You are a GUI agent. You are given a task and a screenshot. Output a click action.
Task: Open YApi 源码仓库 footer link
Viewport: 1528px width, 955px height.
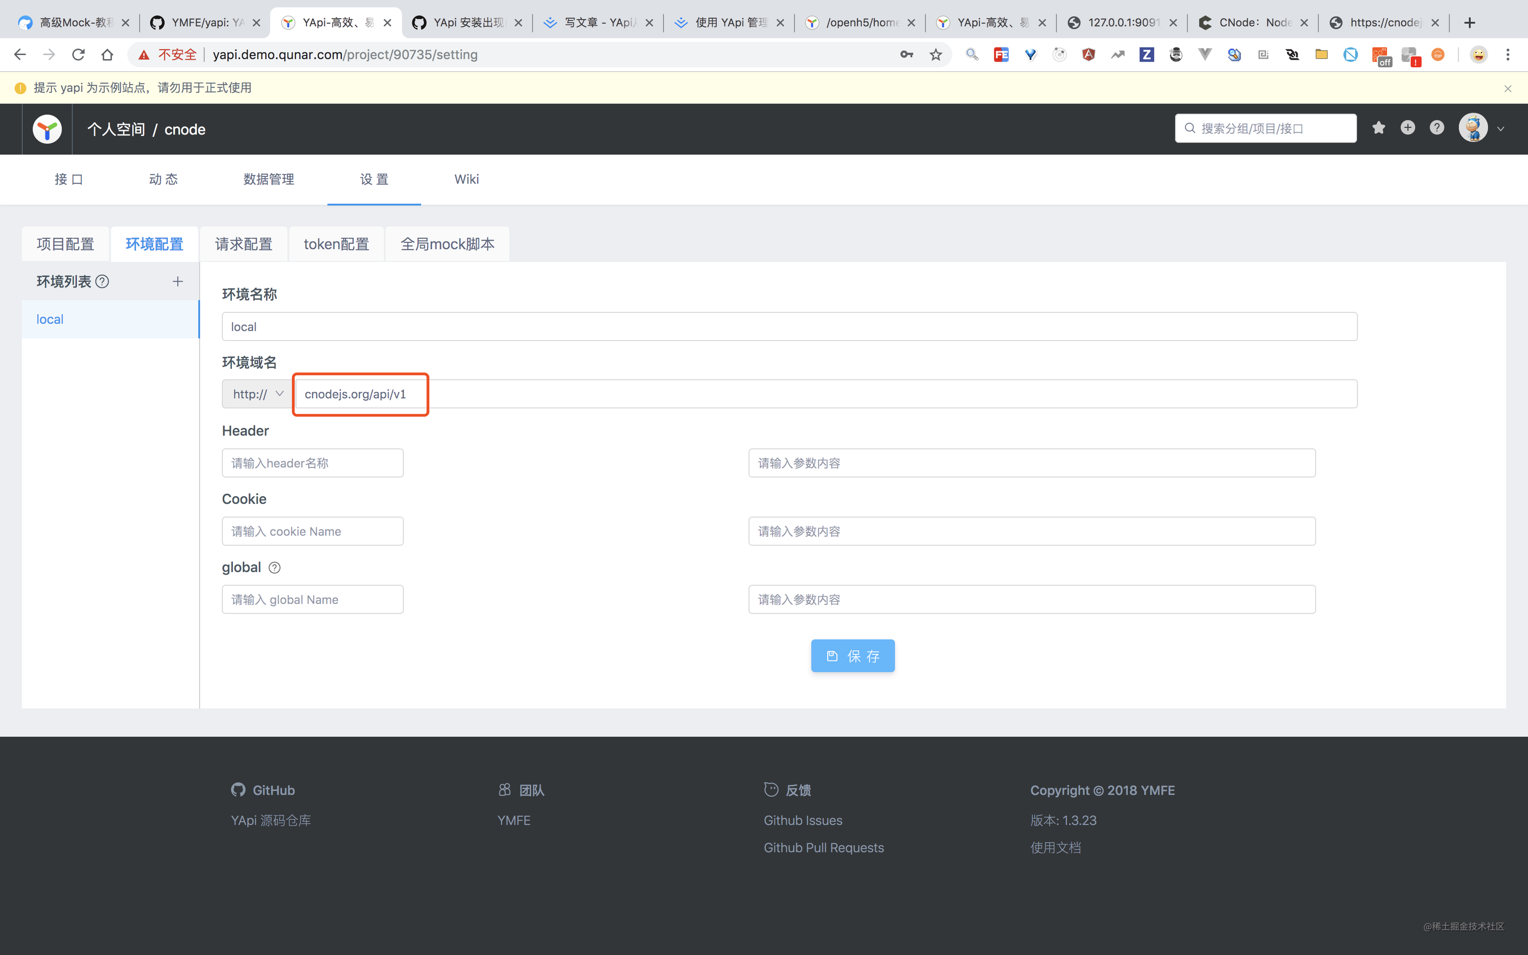271,821
